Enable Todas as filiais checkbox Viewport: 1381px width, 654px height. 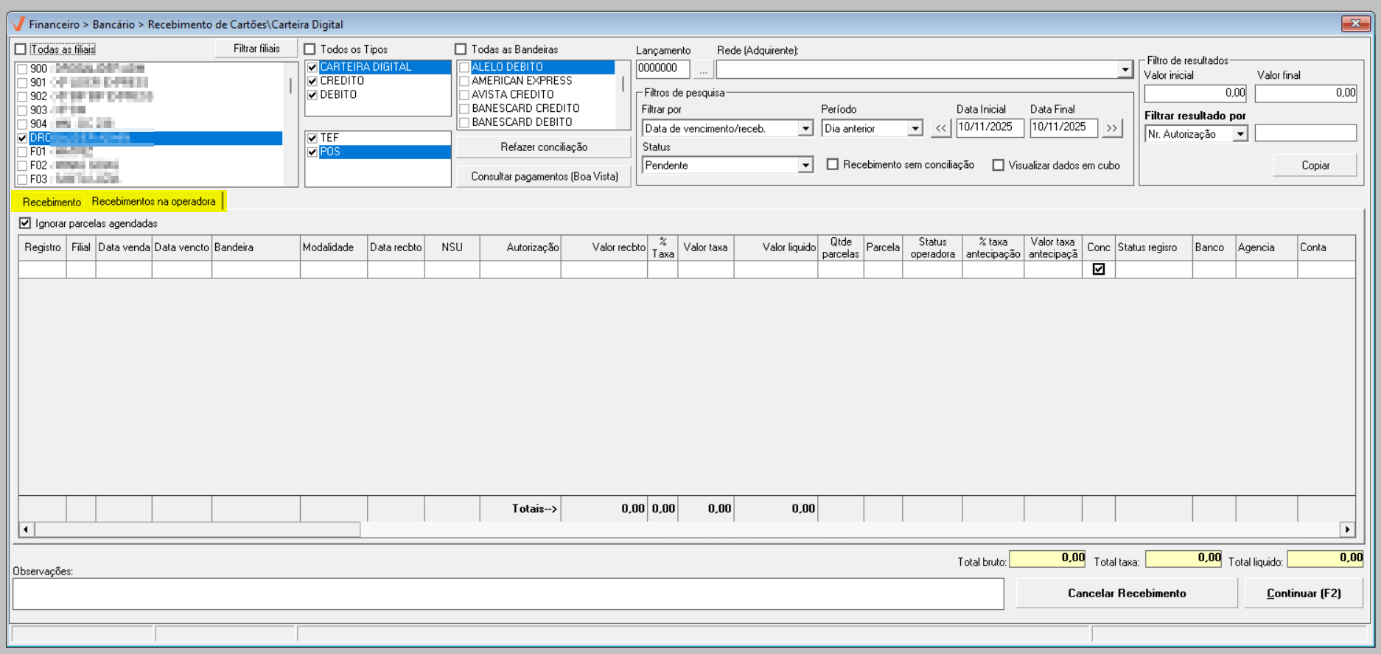point(21,49)
